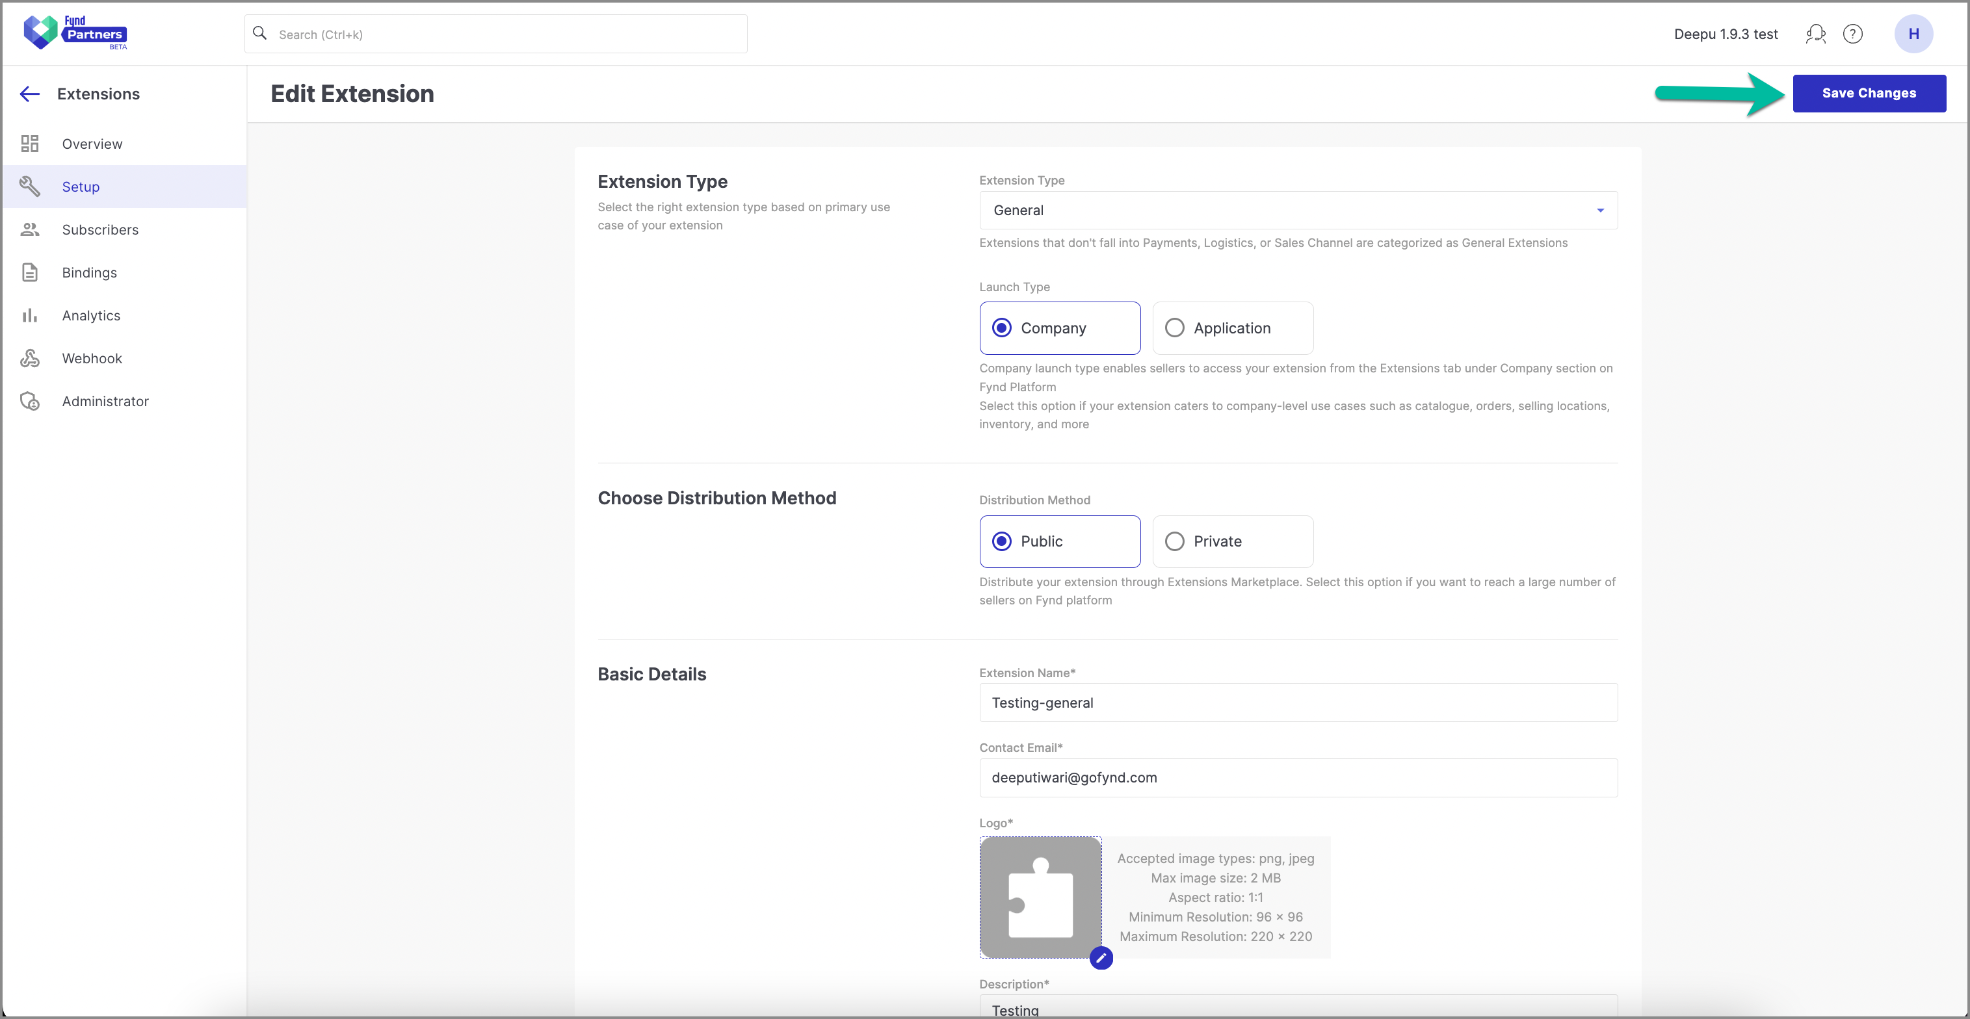Open the Extension Type dropdown

click(1298, 210)
